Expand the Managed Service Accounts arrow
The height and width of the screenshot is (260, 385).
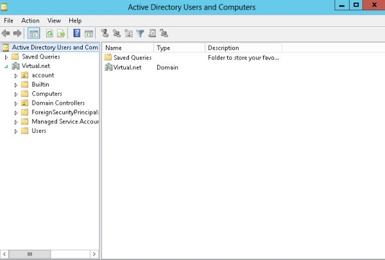coord(16,122)
